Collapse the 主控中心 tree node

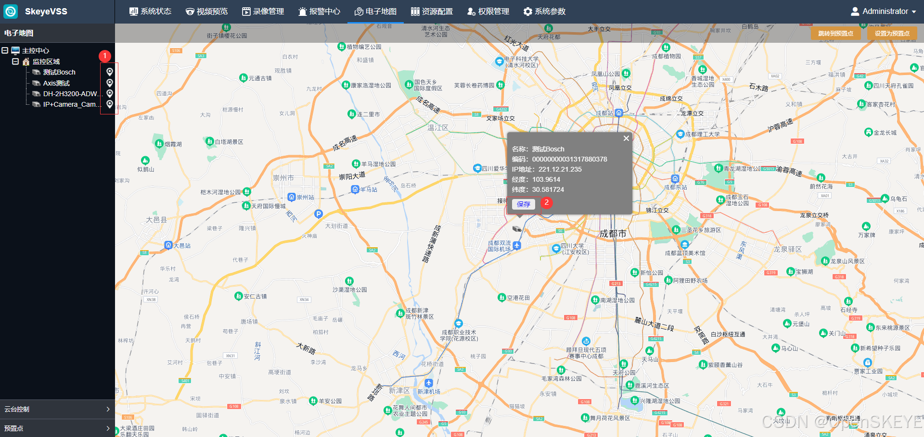(5, 50)
